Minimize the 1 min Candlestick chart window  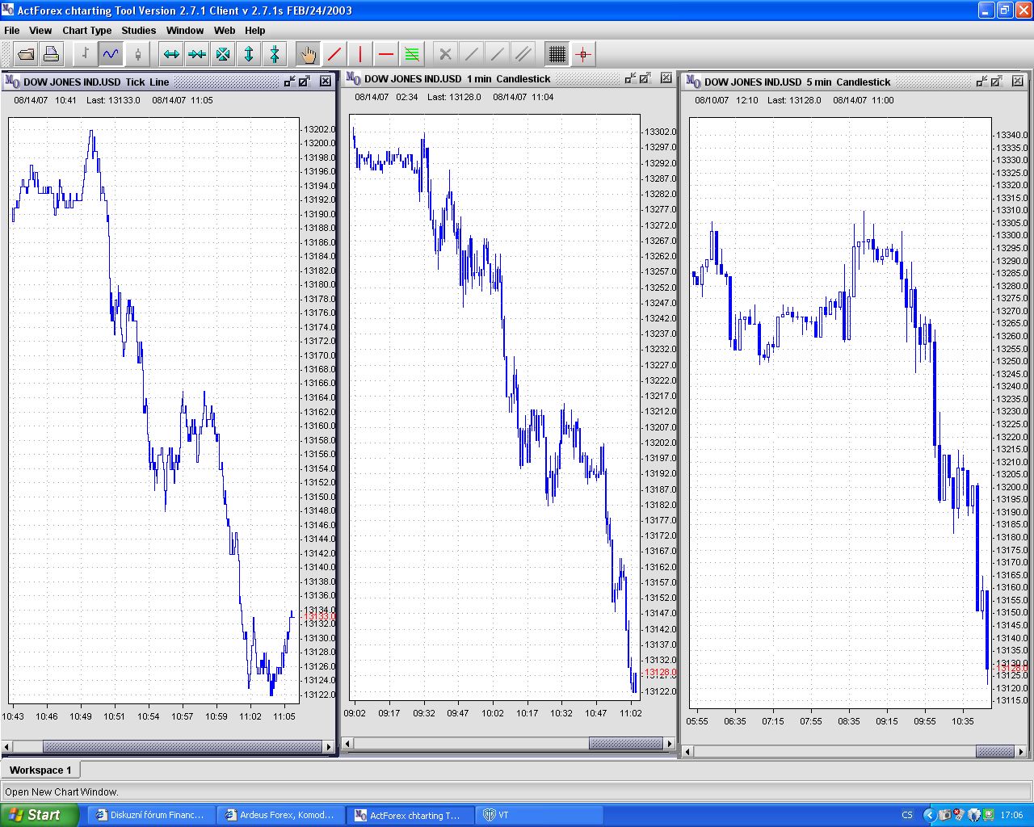tap(630, 78)
